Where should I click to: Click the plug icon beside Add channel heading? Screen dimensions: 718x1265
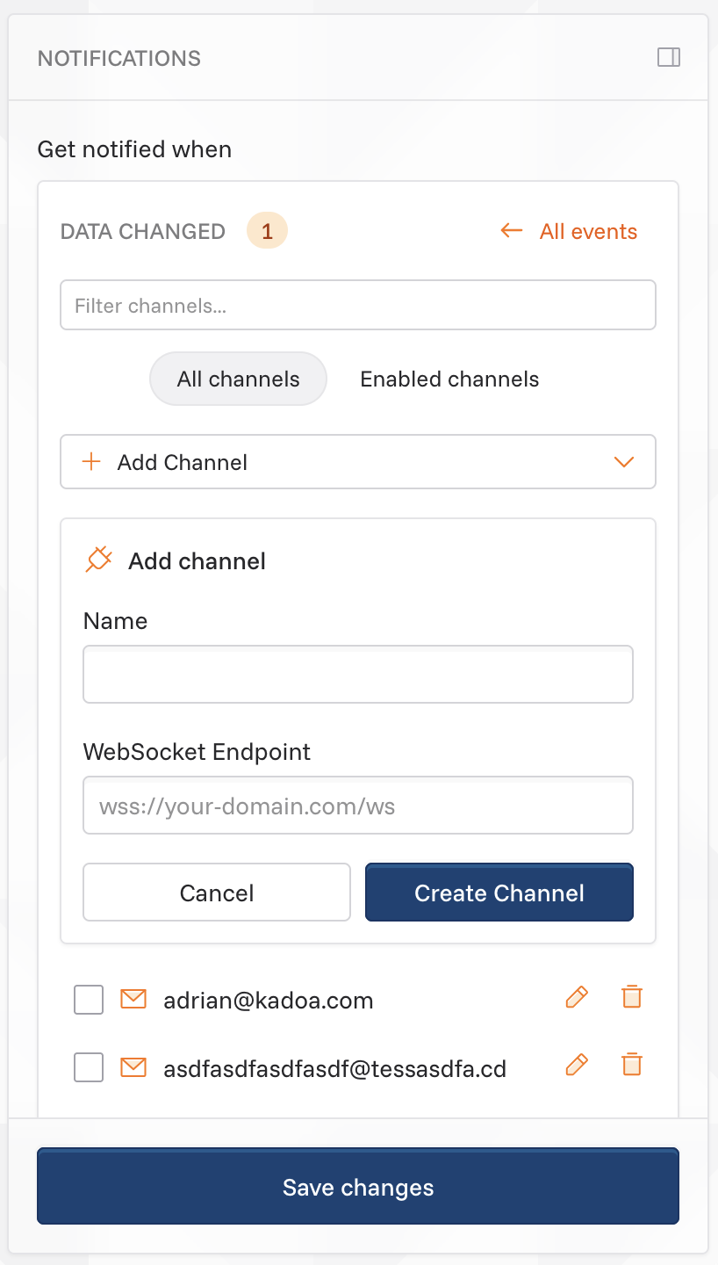pos(99,560)
